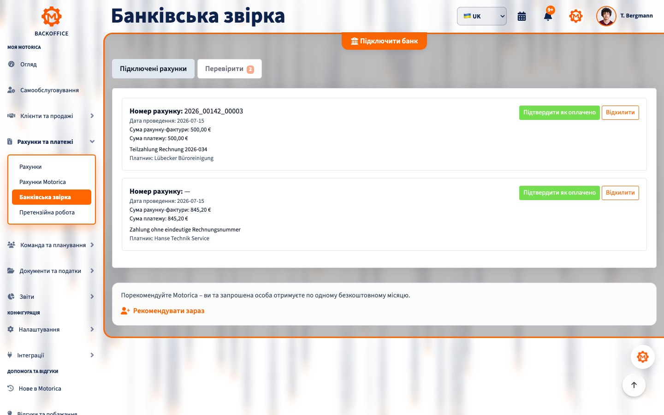Click the Motorica Backoffice logo

[x=51, y=21]
